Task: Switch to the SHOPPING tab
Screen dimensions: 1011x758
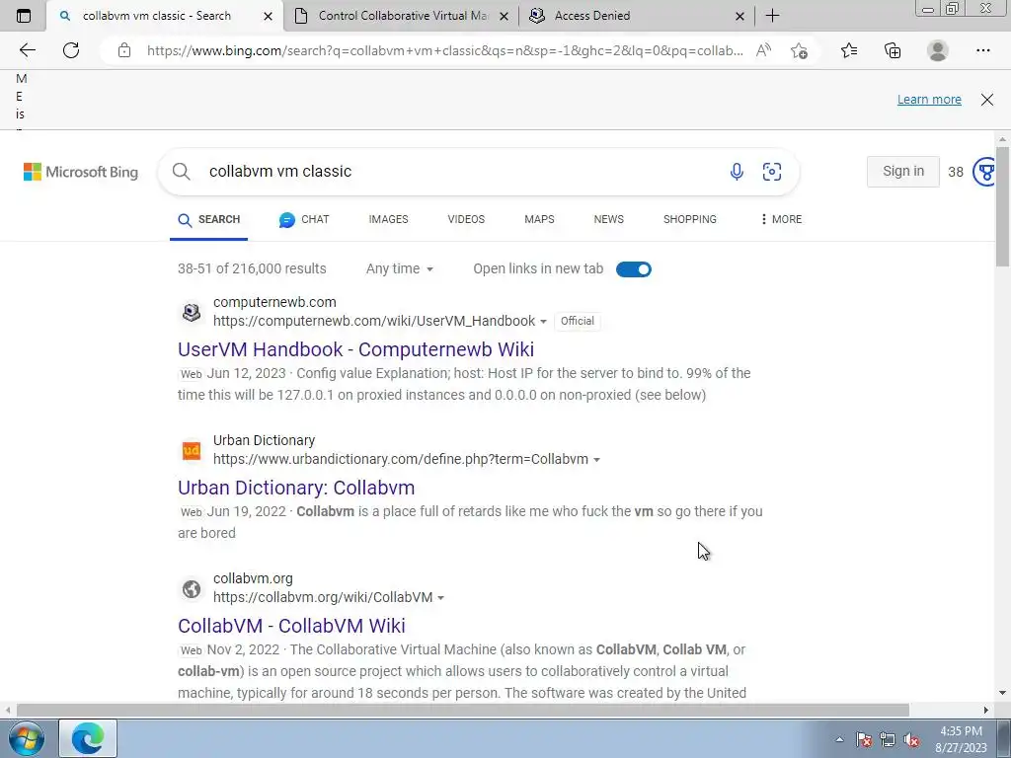Action: [x=689, y=219]
